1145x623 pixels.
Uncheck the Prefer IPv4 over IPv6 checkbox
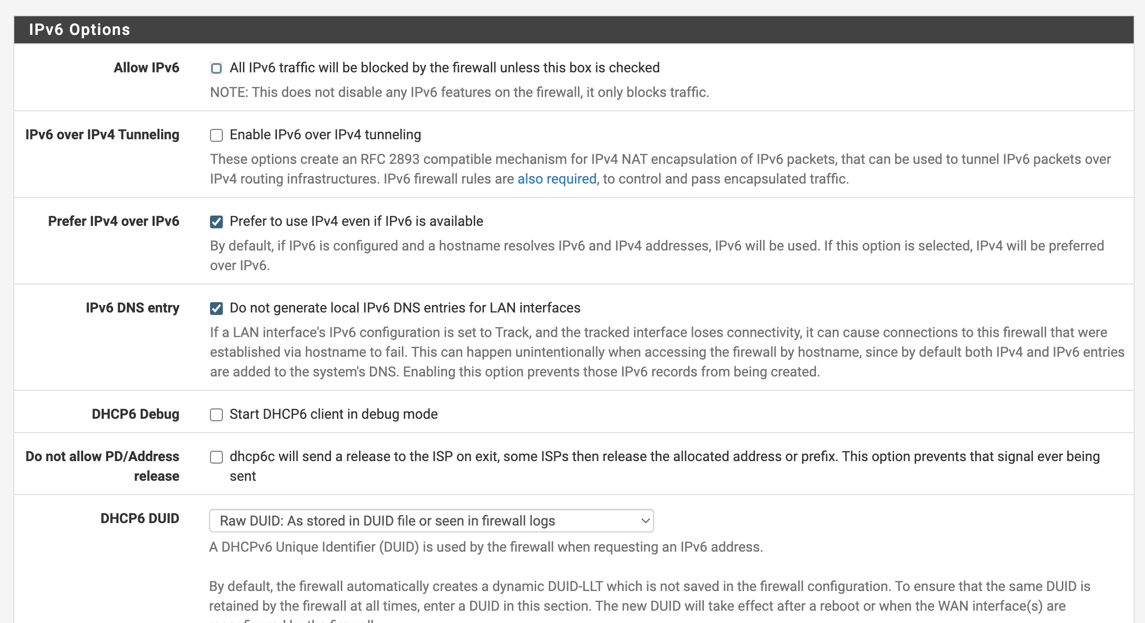pyautogui.click(x=216, y=222)
